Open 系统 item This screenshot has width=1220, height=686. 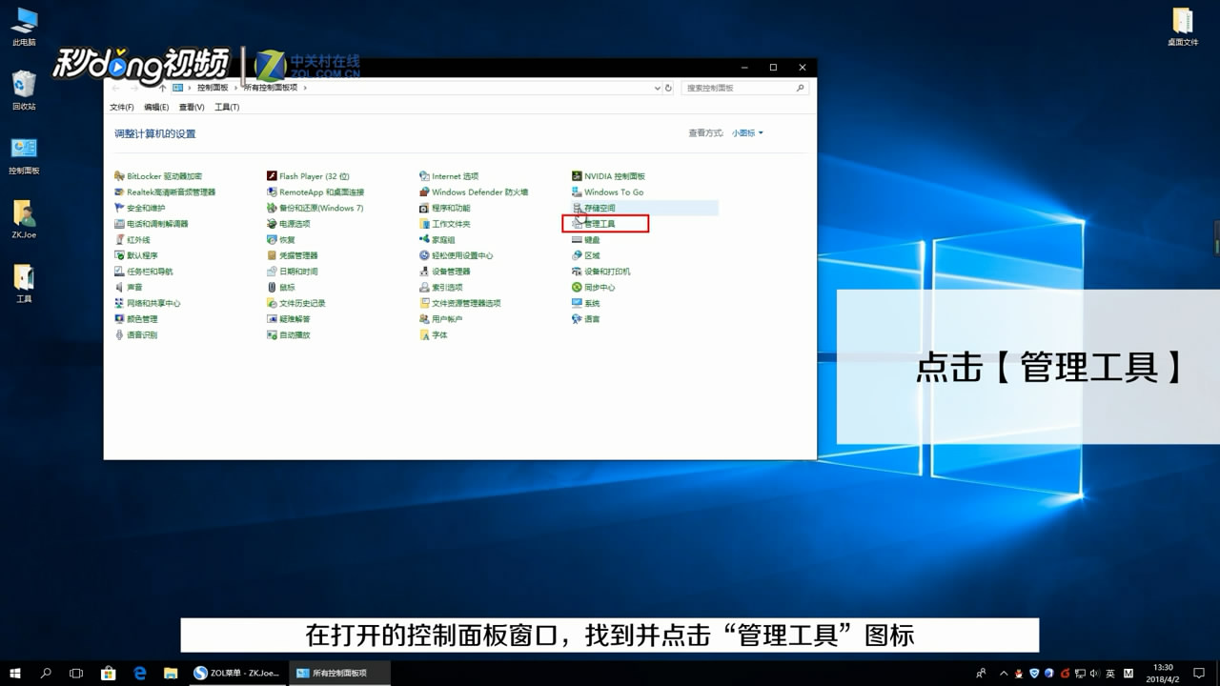(586, 303)
